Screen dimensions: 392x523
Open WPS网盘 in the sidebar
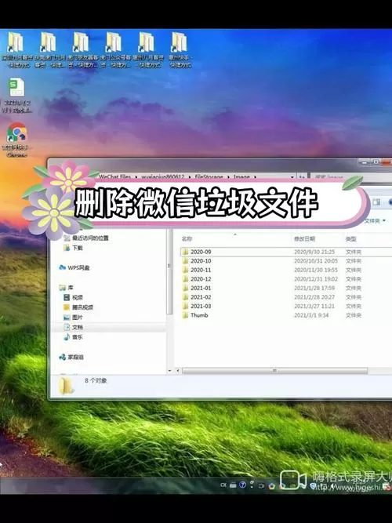74,267
